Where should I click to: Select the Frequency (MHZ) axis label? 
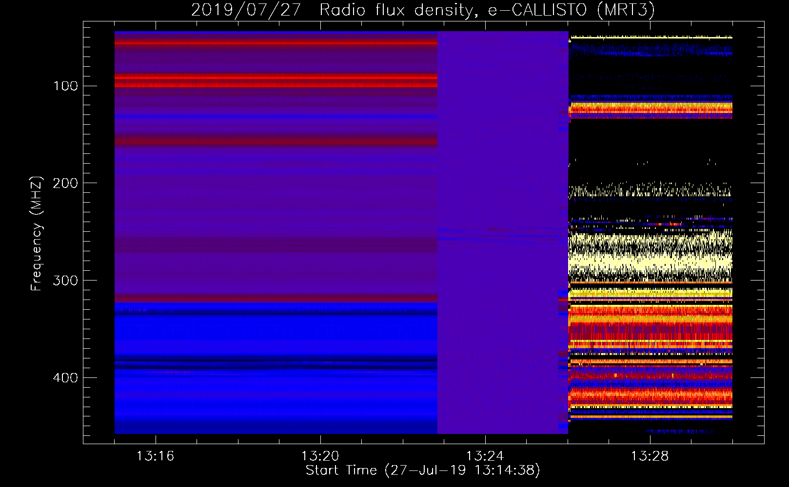tap(37, 233)
